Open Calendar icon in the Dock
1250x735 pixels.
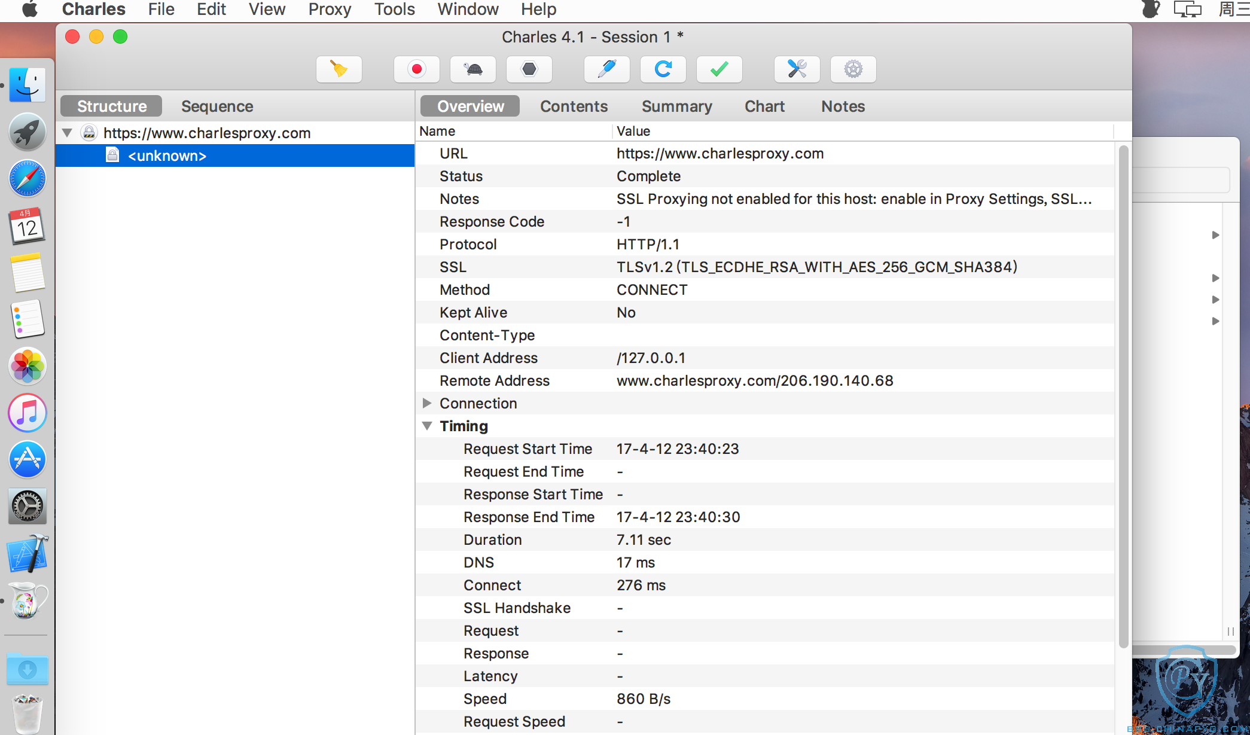(x=27, y=225)
